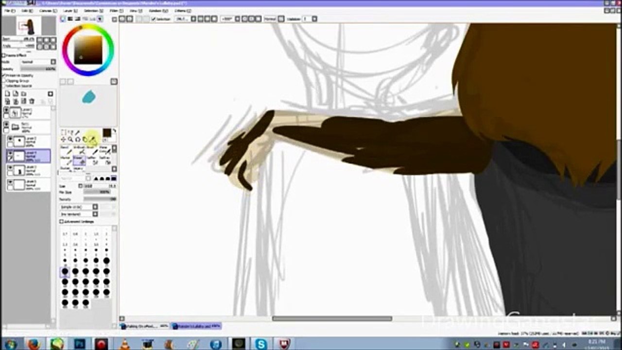622x350 pixels.
Task: Switch to the Falling On document tab
Action: (145, 326)
